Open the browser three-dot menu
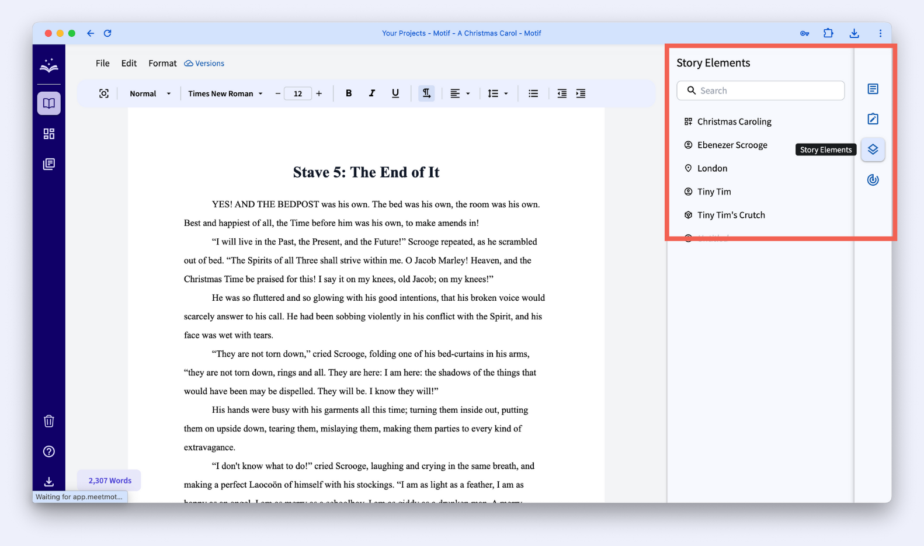924x546 pixels. point(880,33)
